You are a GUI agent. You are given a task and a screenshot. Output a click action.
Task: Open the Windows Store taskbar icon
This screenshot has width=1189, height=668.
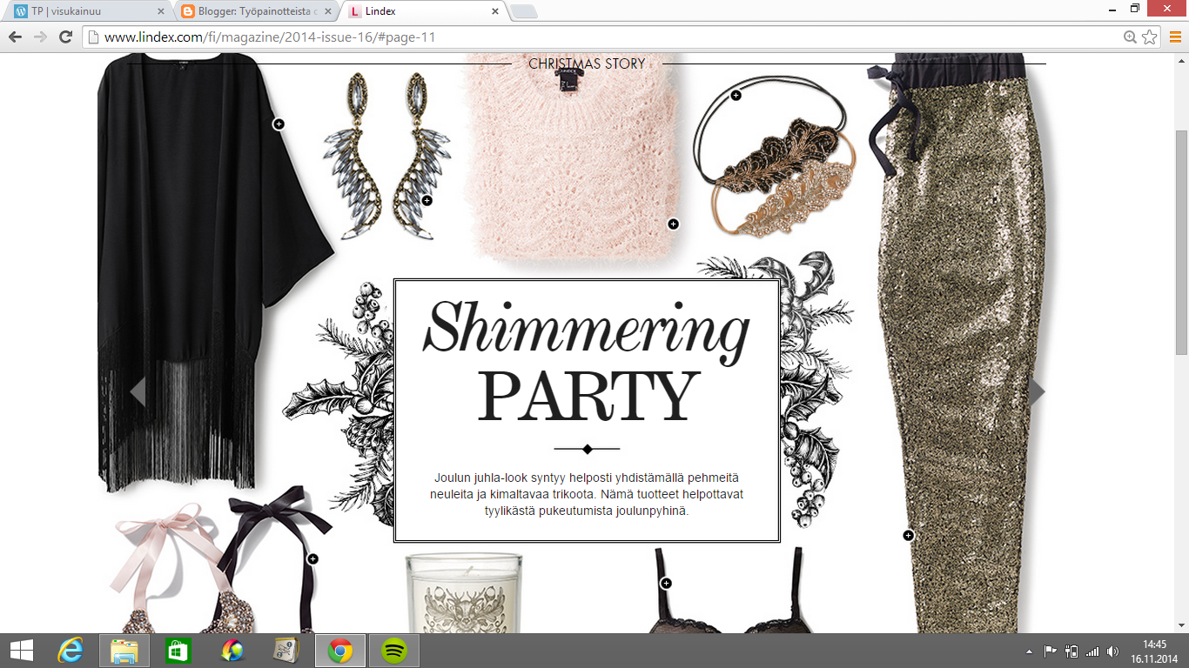(x=178, y=651)
